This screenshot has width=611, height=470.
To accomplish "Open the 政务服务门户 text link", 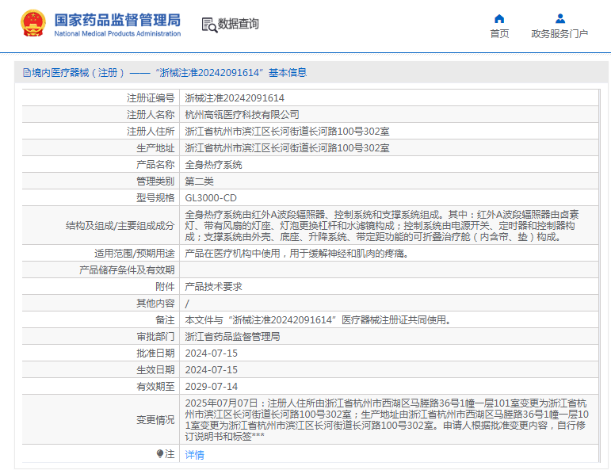I will pos(559,34).
